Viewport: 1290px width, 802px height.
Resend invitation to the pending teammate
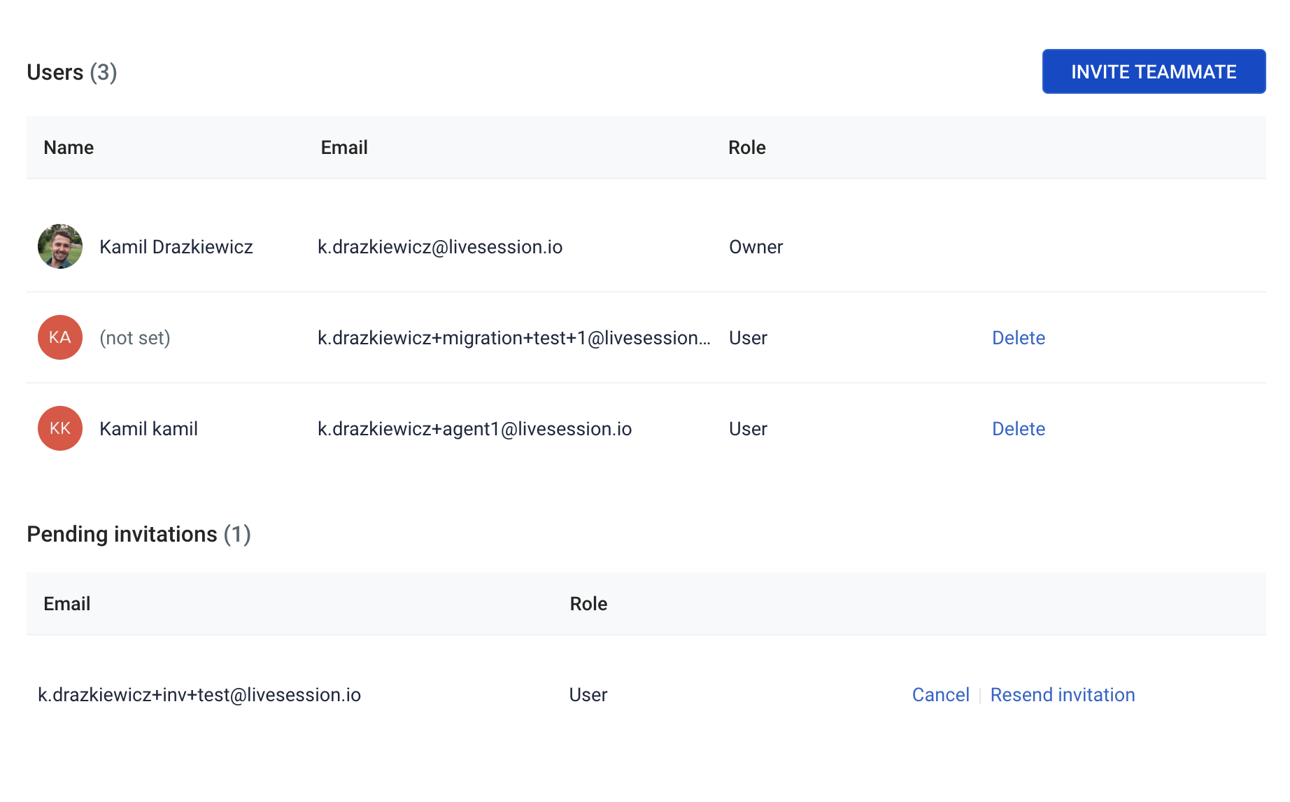[1062, 695]
